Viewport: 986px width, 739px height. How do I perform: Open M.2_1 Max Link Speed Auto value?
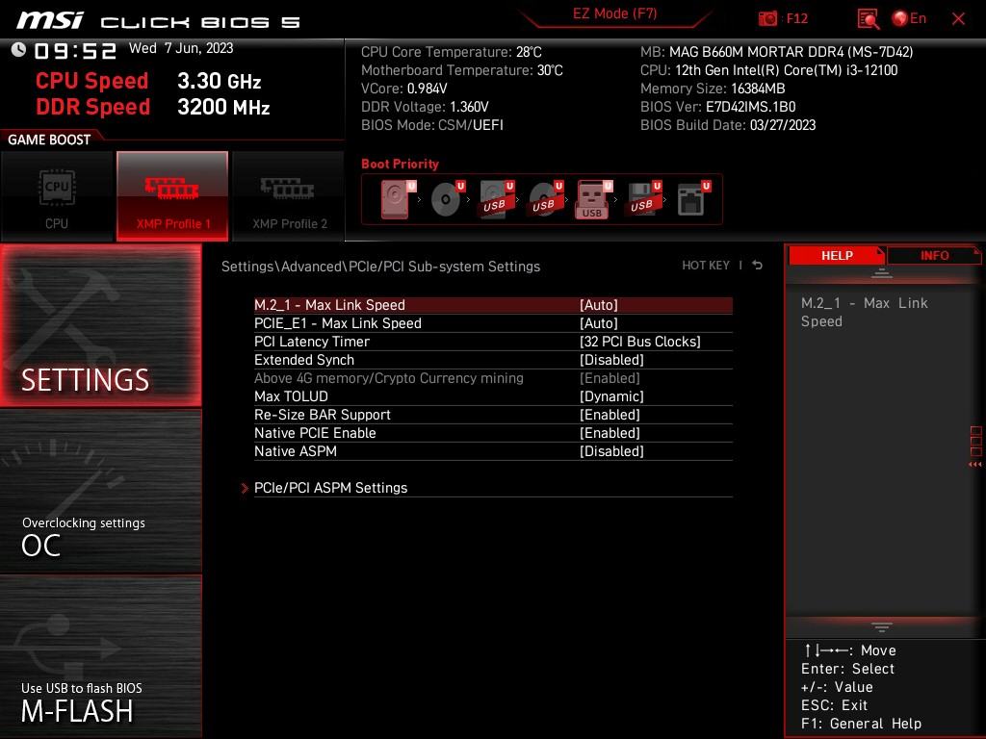[599, 305]
